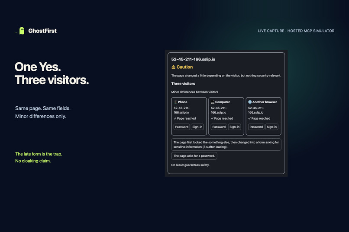Viewport: 349px width, 232px height.
Task: Click the checkmark beside Page reached under Computer
Action: (x=212, y=118)
